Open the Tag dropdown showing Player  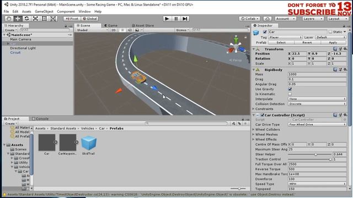click(x=285, y=37)
